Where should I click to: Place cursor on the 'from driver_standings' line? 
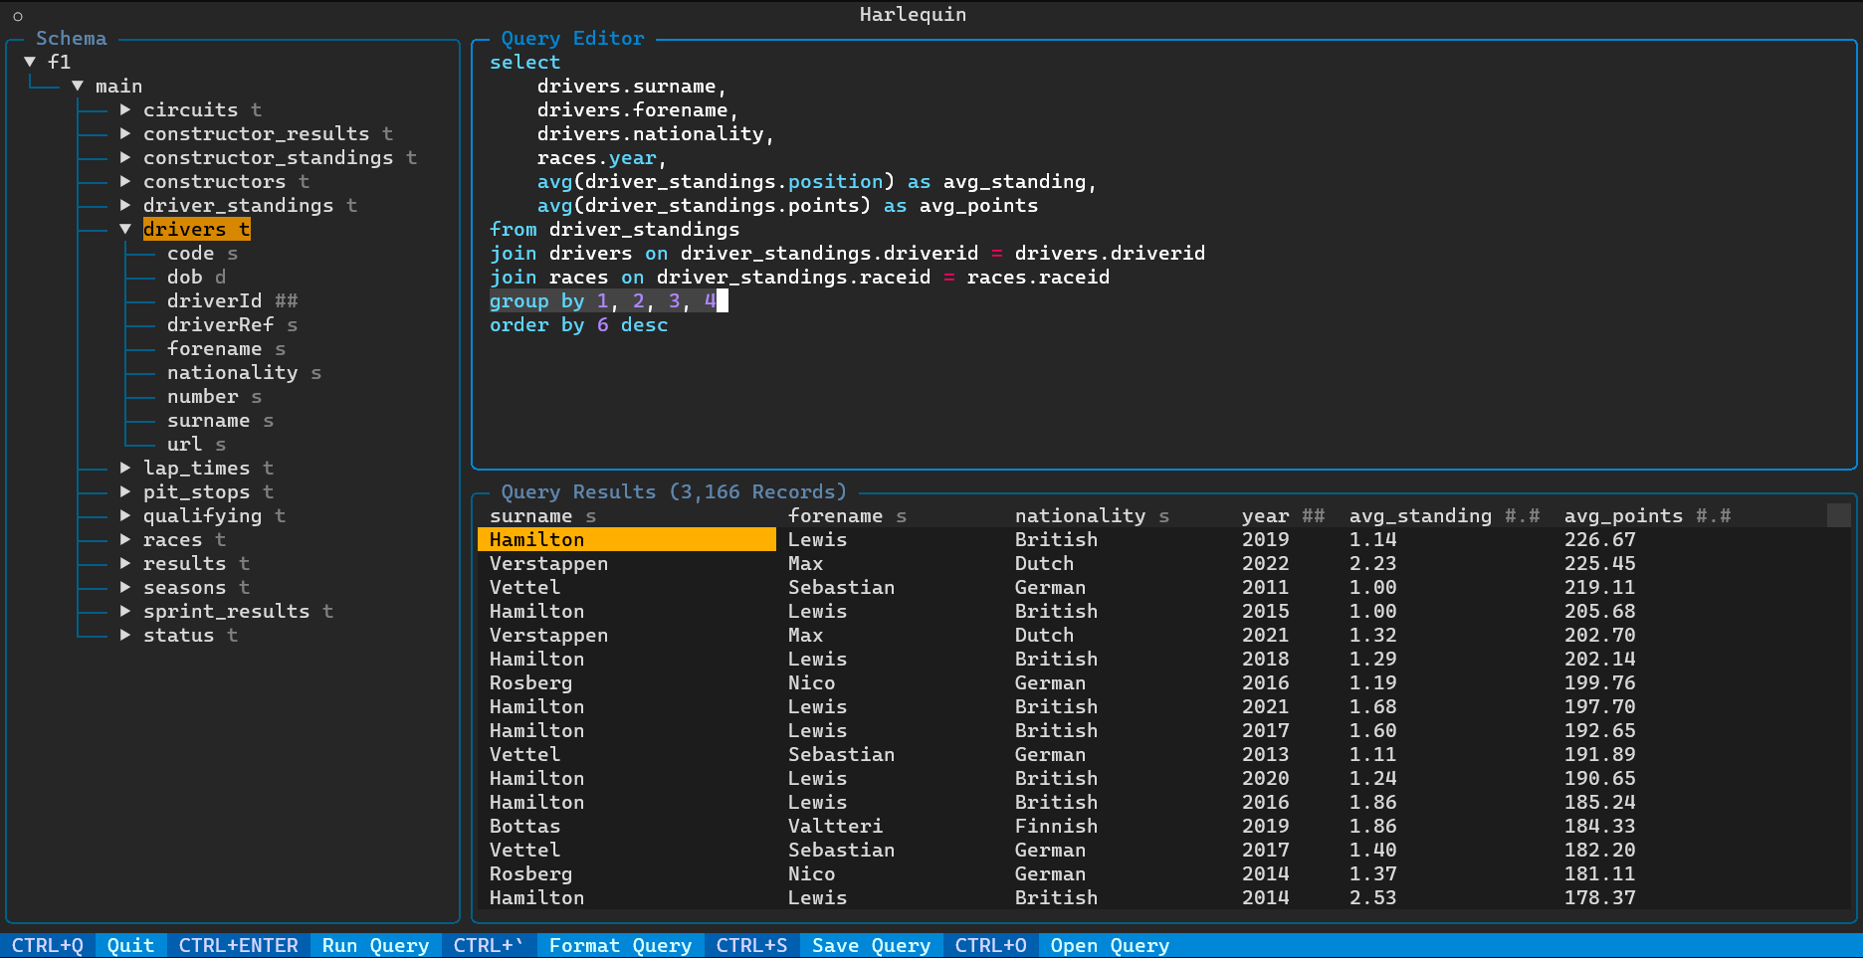coord(615,229)
